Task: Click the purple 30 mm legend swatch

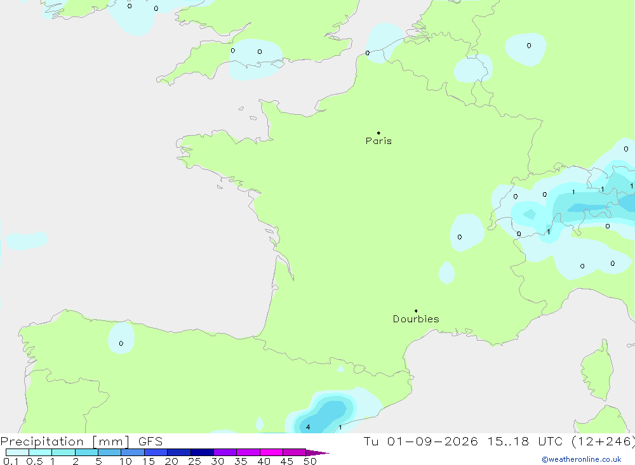Action: pos(225,452)
